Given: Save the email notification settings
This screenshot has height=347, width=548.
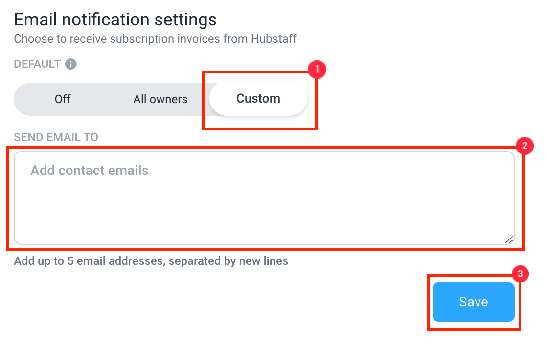Looking at the screenshot, I should coord(473,302).
